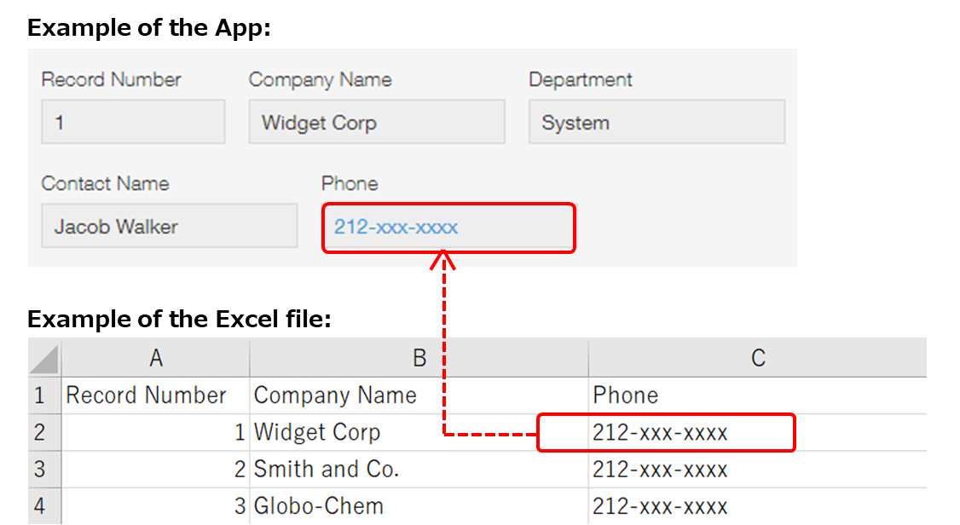The width and height of the screenshot is (960, 525).
Task: Select the phone number cell in row 4
Action: point(661,505)
